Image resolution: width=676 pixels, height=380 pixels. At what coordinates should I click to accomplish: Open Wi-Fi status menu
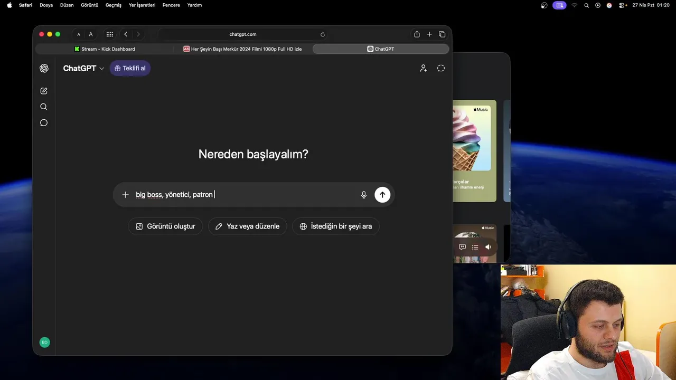point(575,5)
